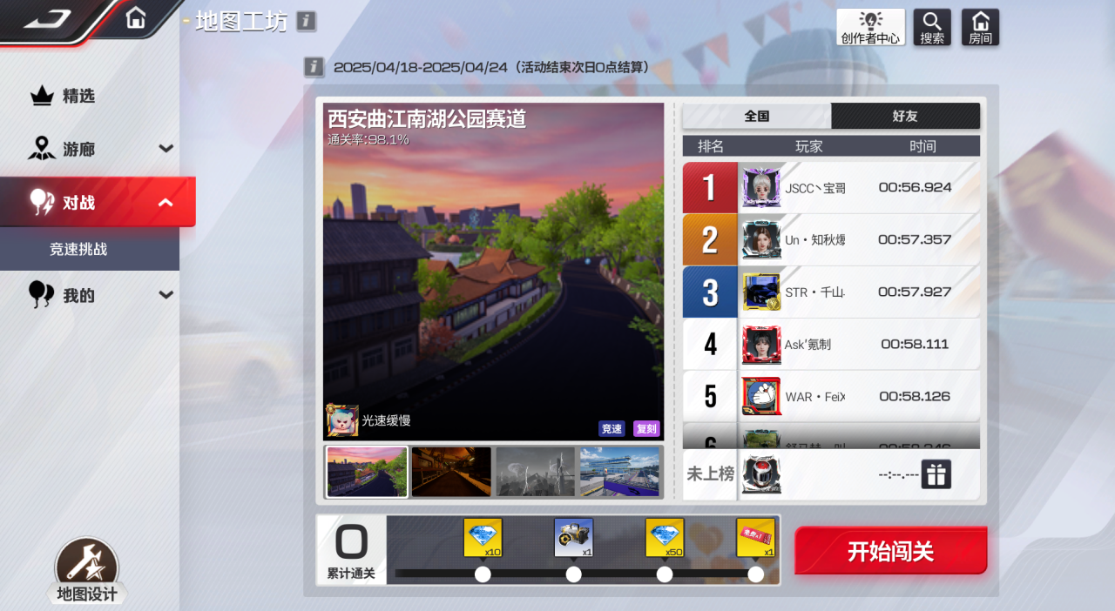Expand the 游廊 sidebar section
Viewport: 1115px width, 611px height.
click(x=166, y=149)
